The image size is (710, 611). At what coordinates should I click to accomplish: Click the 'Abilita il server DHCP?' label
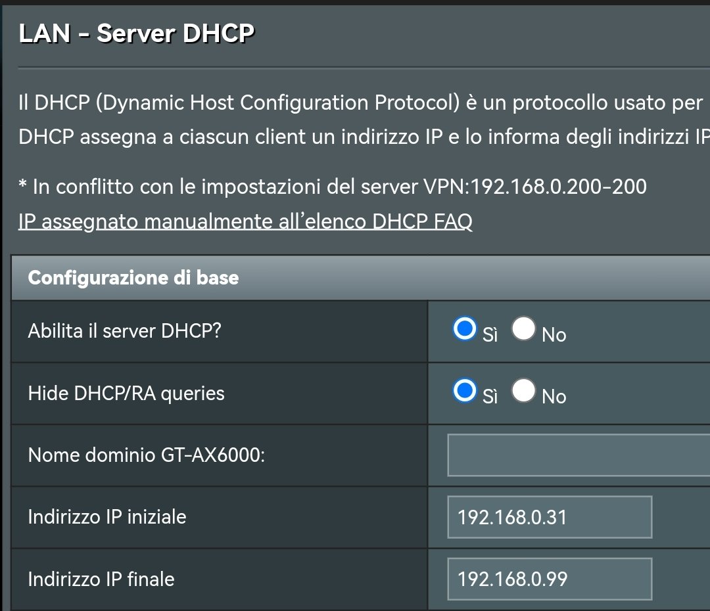[125, 330]
